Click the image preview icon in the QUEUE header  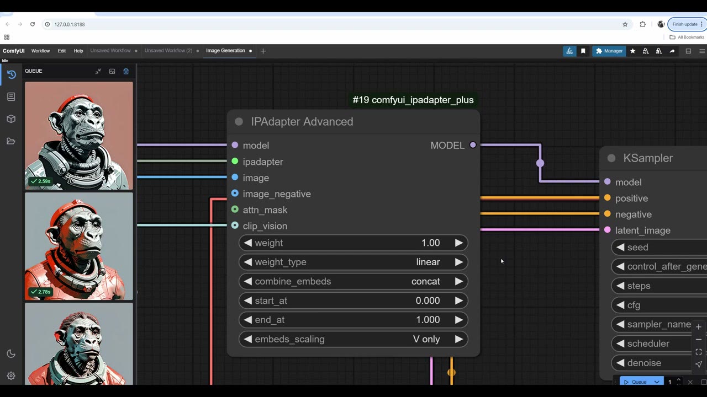click(112, 71)
